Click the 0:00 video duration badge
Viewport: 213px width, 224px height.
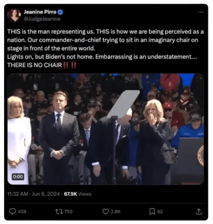coord(18,177)
